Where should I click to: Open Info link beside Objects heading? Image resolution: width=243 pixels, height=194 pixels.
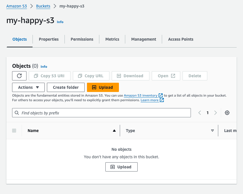[44, 67]
